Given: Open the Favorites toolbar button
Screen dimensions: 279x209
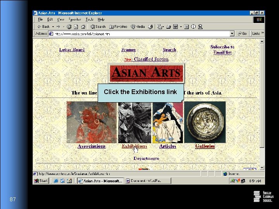Looking at the screenshot, I should [118, 27].
